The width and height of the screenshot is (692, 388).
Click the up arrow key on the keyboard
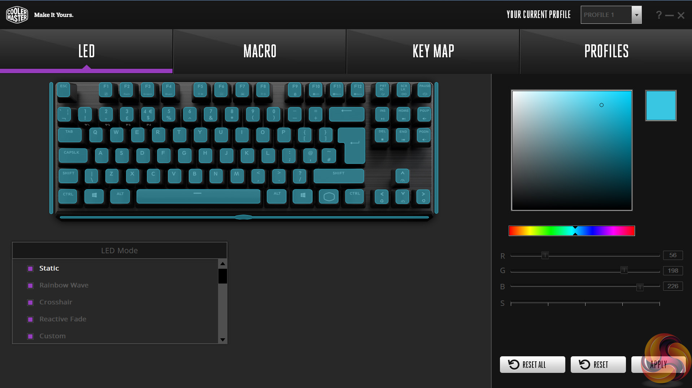pyautogui.click(x=402, y=176)
